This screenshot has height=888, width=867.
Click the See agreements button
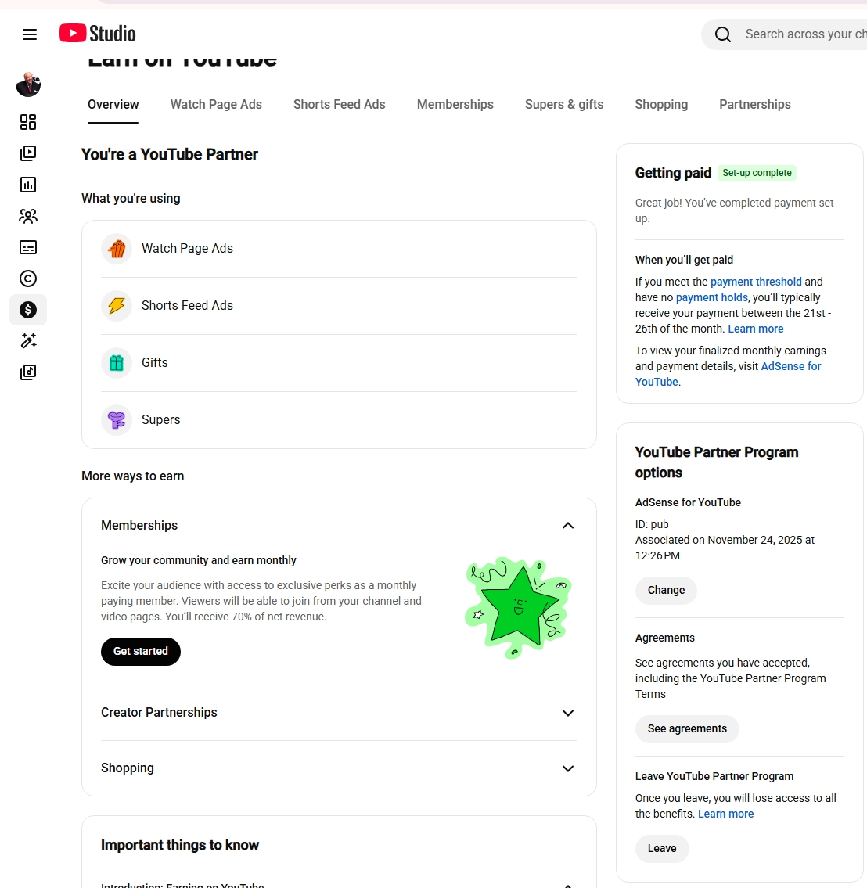click(687, 729)
